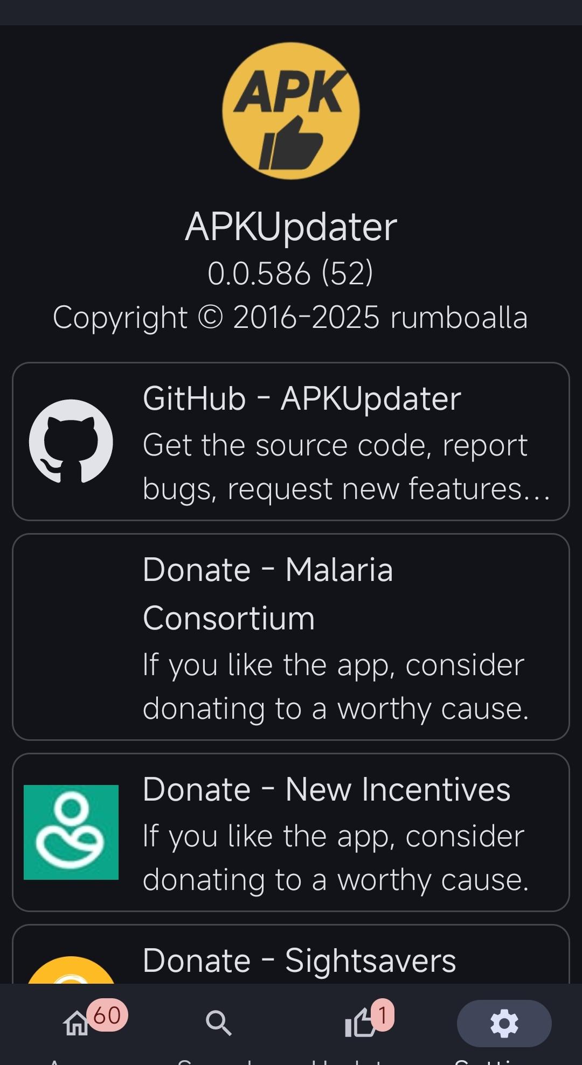Tap the New Incentives card description text
The width and height of the screenshot is (582, 1065).
[335, 858]
